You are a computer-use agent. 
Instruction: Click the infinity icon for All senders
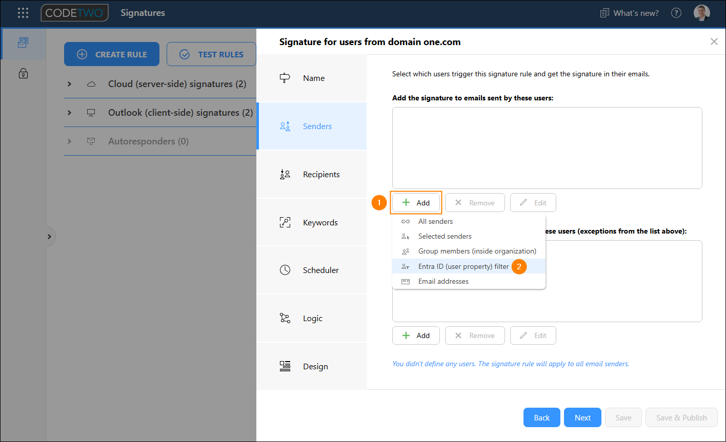click(x=406, y=221)
